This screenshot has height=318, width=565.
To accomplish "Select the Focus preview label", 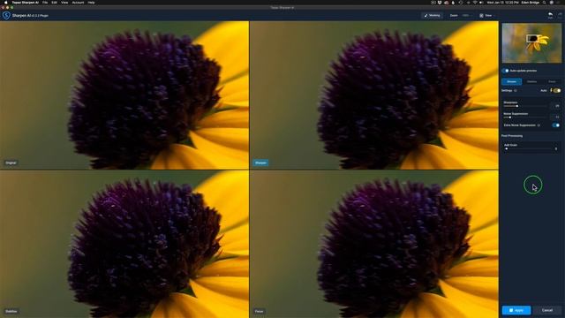I will (x=259, y=311).
